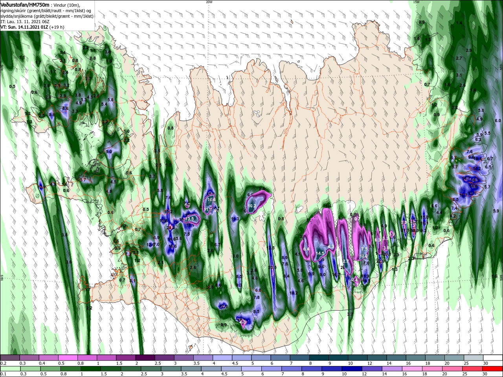Click the 4.8 value on the map
Screen dimensions: 503x377
point(109,191)
